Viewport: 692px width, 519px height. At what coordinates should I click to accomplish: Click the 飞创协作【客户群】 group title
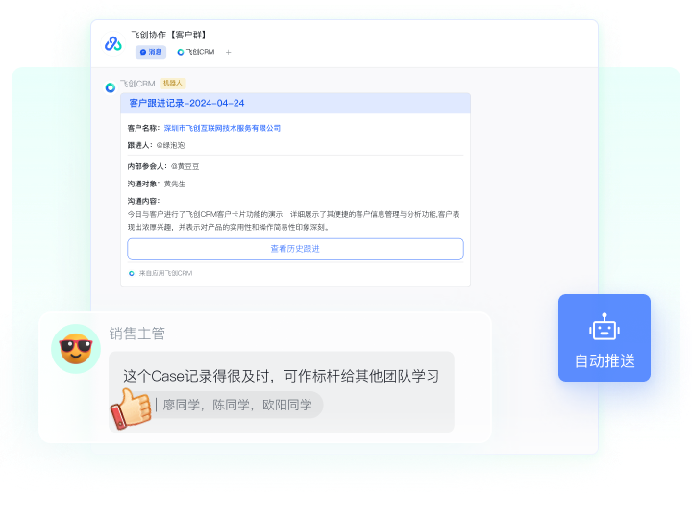tap(169, 35)
